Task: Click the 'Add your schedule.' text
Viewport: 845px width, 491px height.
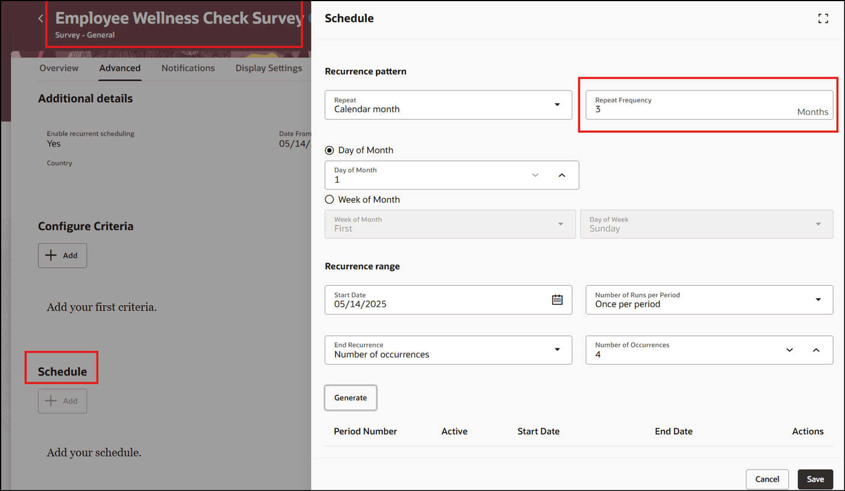Action: tap(94, 452)
